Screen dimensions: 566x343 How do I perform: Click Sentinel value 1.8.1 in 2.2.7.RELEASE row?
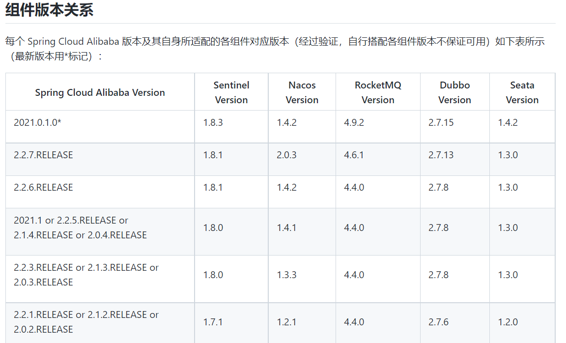coord(213,155)
